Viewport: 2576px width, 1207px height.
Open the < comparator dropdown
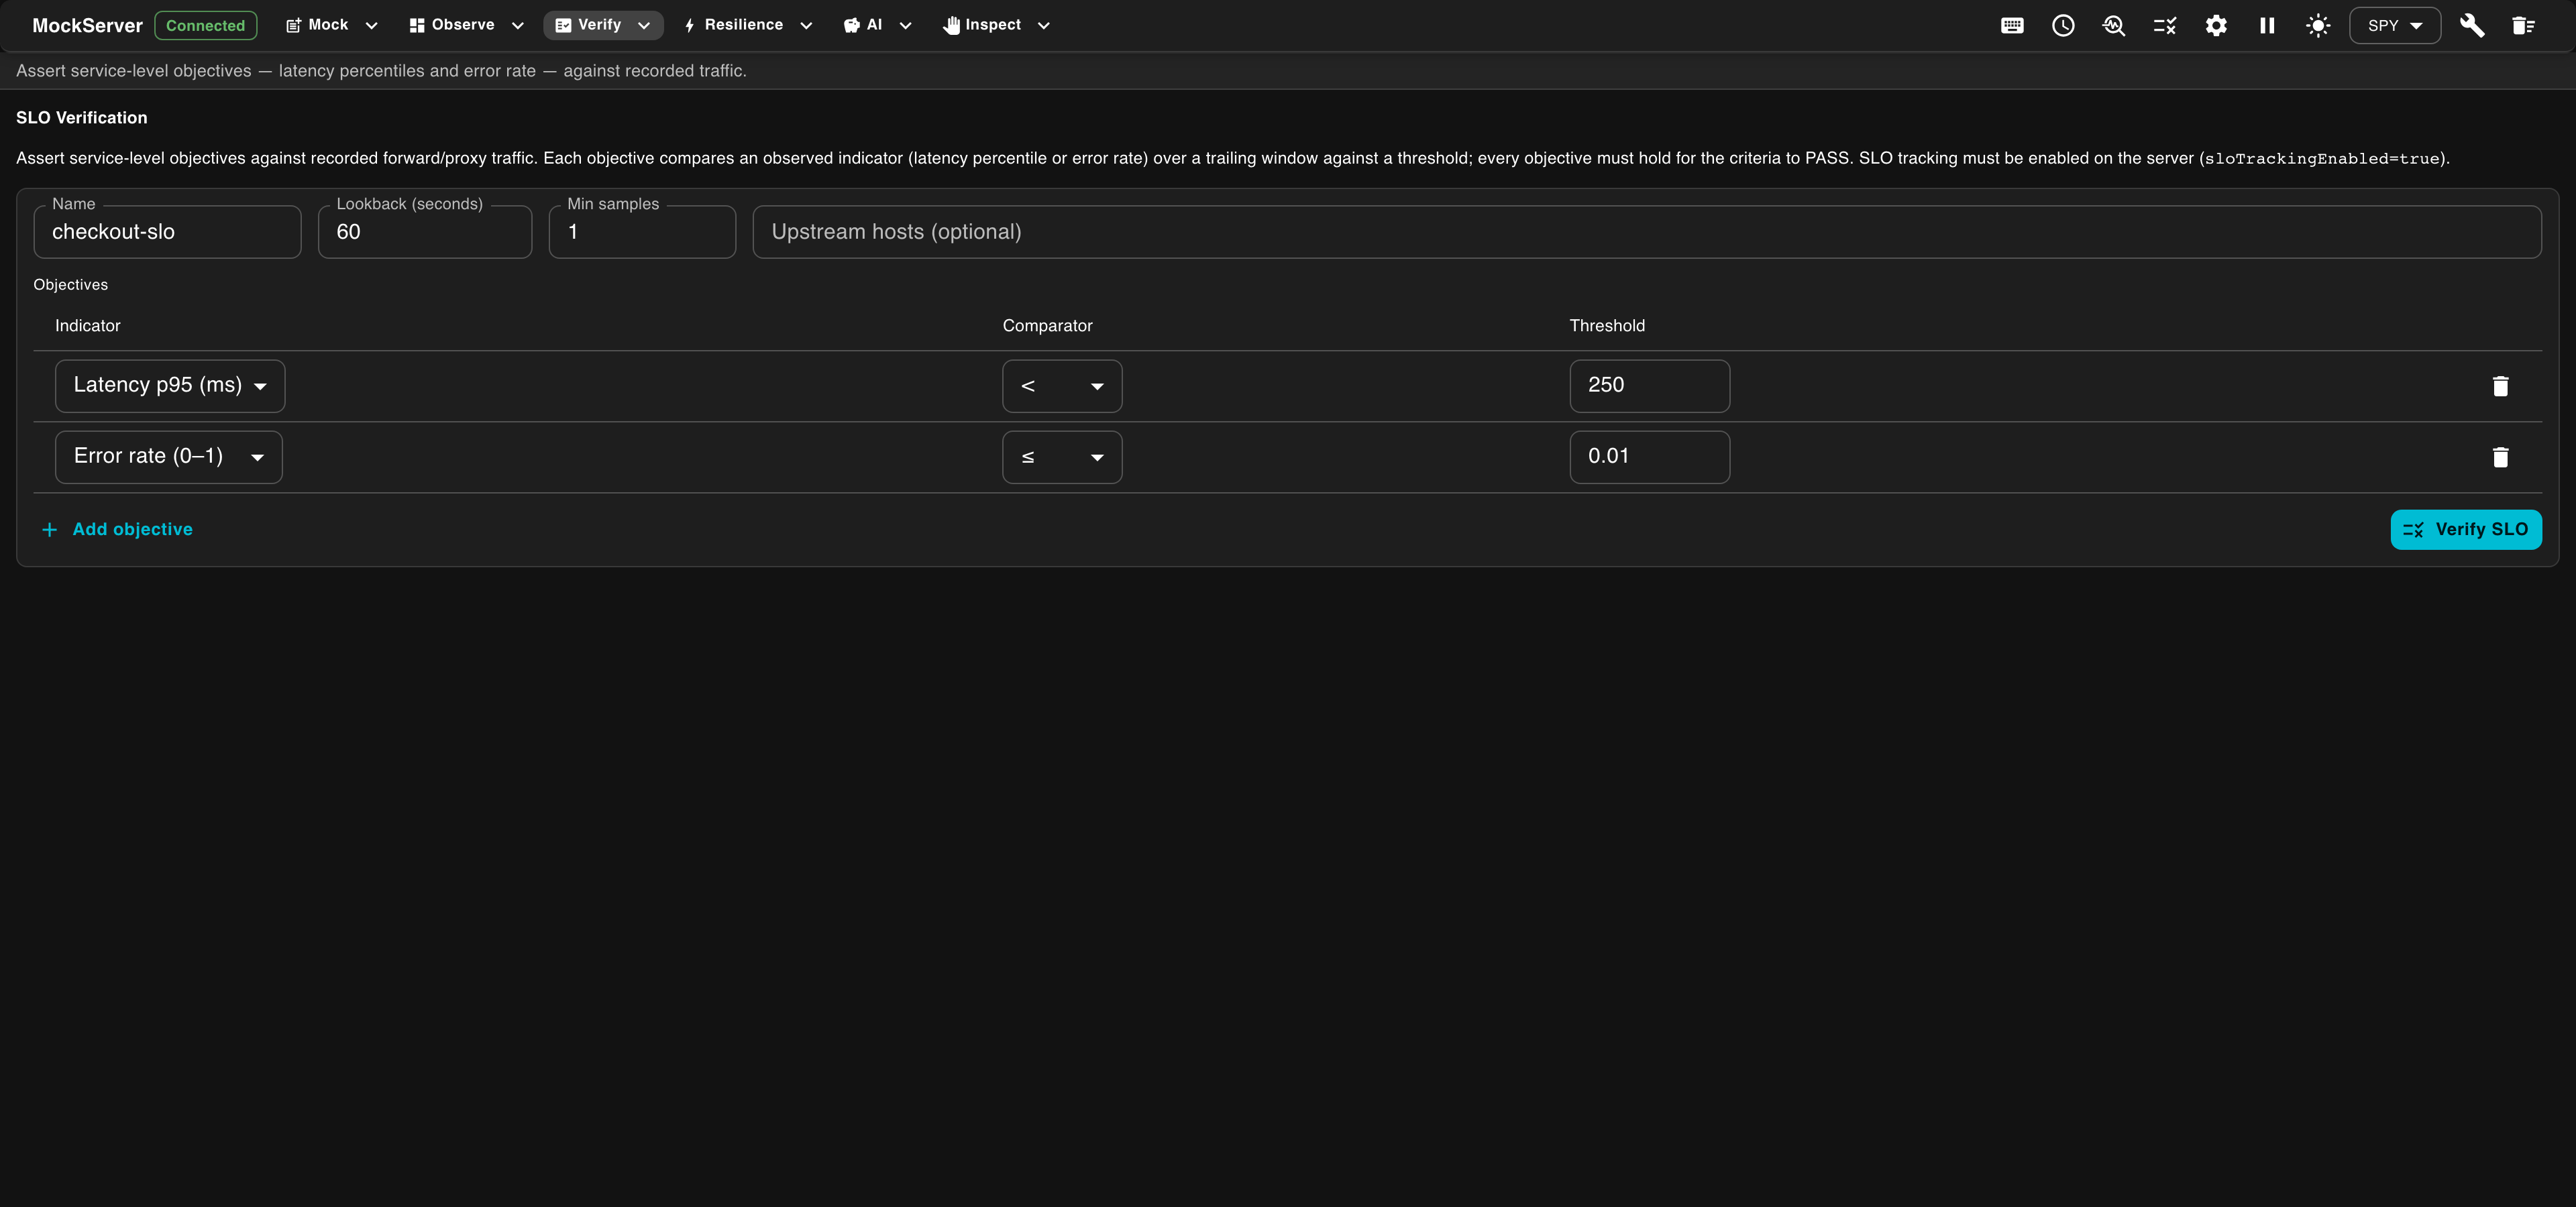(x=1062, y=386)
